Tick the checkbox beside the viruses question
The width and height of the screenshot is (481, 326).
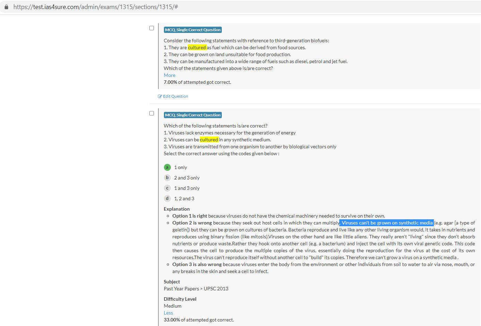coord(151,113)
